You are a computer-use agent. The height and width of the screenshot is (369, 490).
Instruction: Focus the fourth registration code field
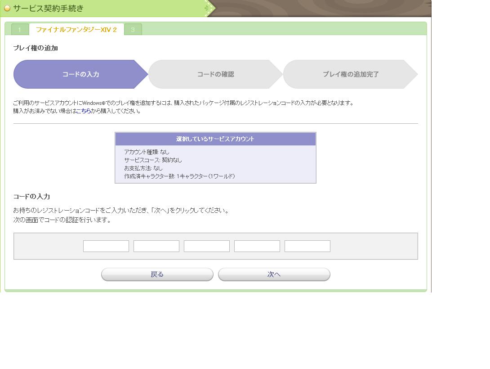[257, 246]
